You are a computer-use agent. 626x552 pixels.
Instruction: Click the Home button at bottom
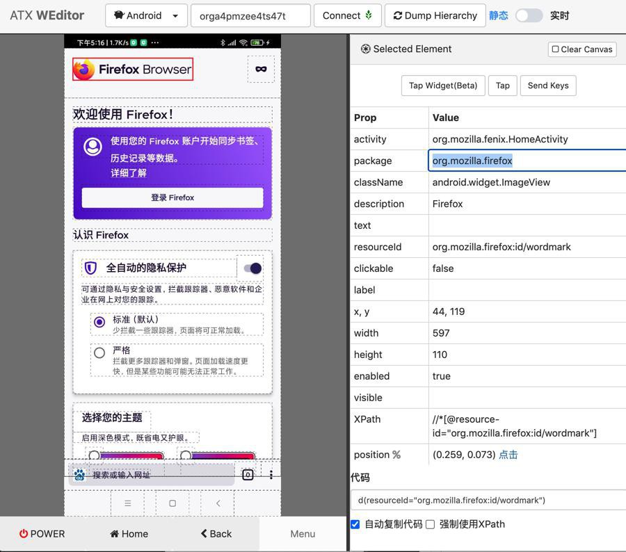pyautogui.click(x=129, y=534)
